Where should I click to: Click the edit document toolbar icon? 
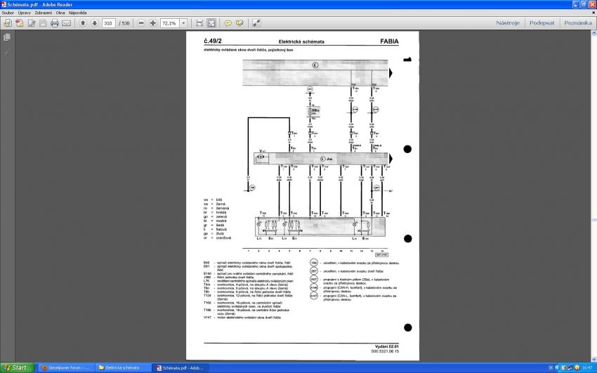coord(32,23)
